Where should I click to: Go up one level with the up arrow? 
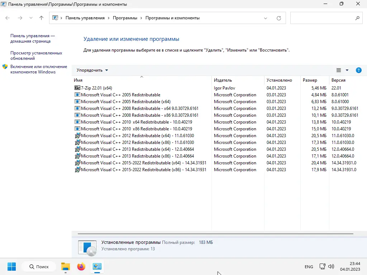point(42,18)
